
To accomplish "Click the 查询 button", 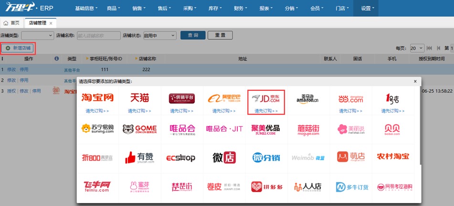I will pyautogui.click(x=193, y=35).
